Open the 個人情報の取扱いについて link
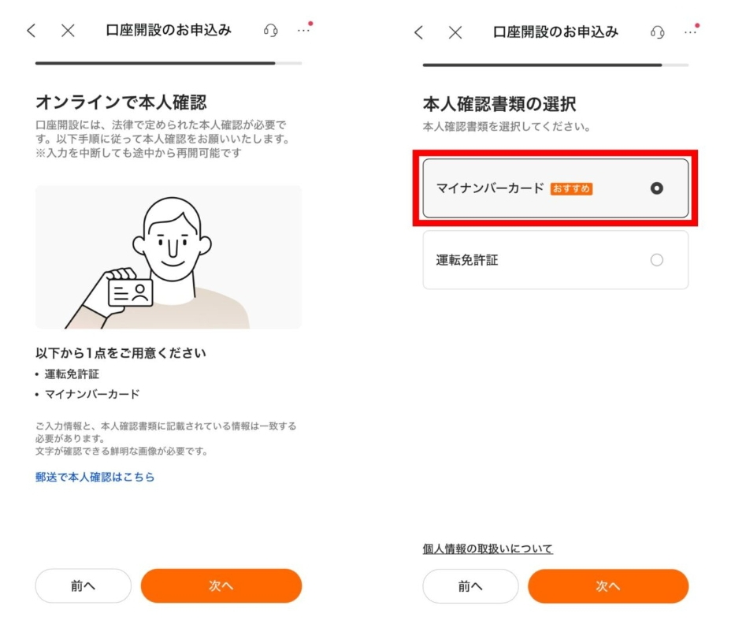735x621 pixels. point(488,548)
